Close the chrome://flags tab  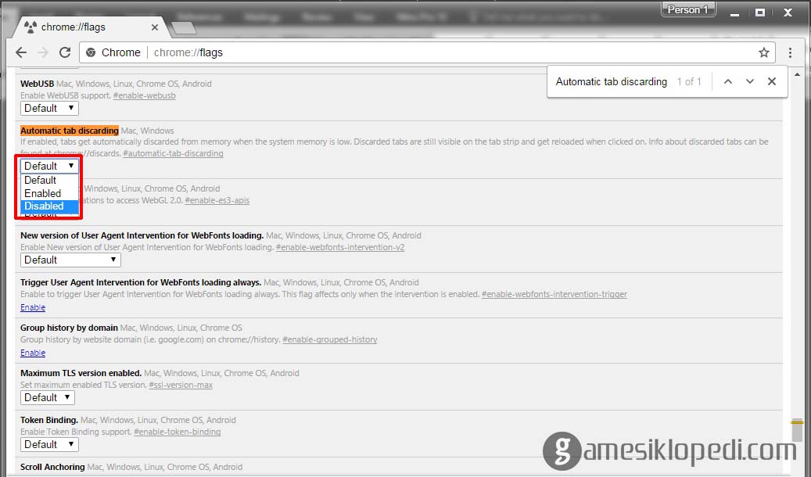(155, 27)
